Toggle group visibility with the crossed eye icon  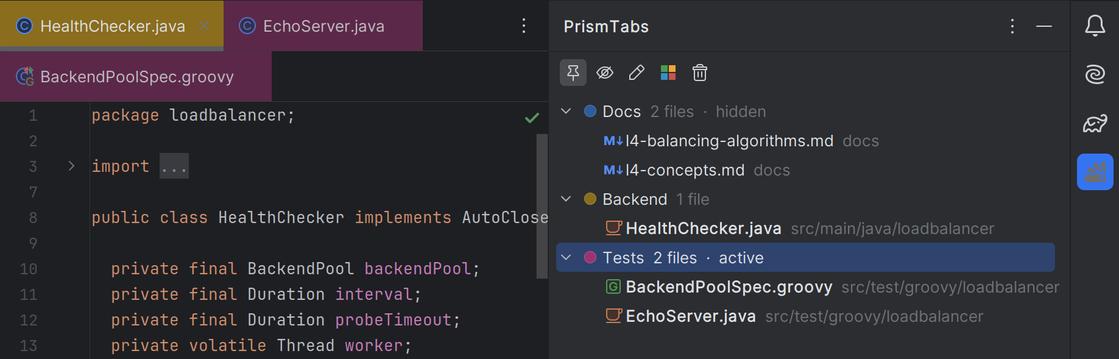[605, 73]
